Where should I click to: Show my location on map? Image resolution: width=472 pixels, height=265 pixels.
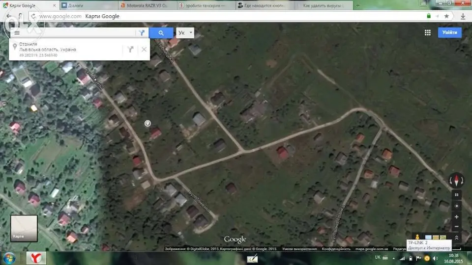[456, 206]
